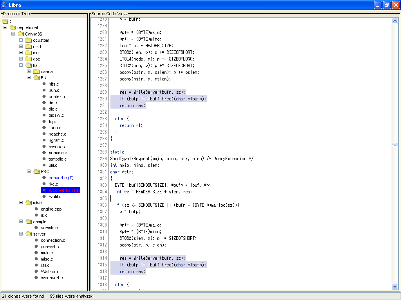This screenshot has width=401, height=300.
Task: Click the C: drive folder icon
Action: (x=5, y=21)
